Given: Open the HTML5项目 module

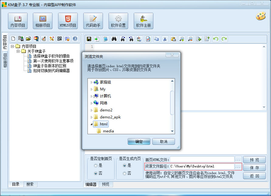Looking at the screenshot, I should pyautogui.click(x=68, y=21).
